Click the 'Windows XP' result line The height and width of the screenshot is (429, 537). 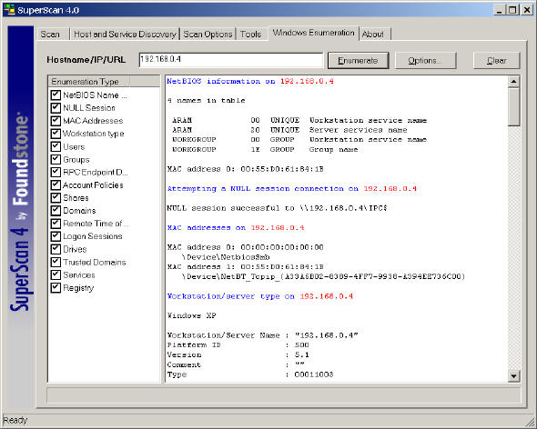pos(191,315)
